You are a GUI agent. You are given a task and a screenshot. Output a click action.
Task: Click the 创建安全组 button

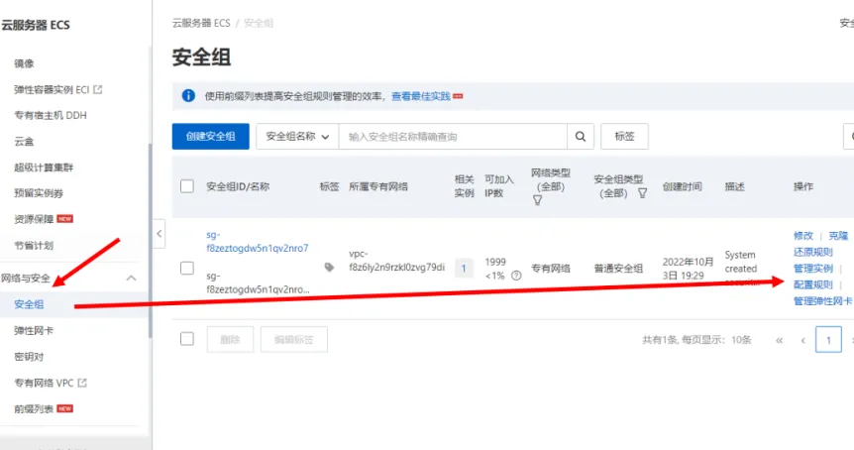coord(211,136)
